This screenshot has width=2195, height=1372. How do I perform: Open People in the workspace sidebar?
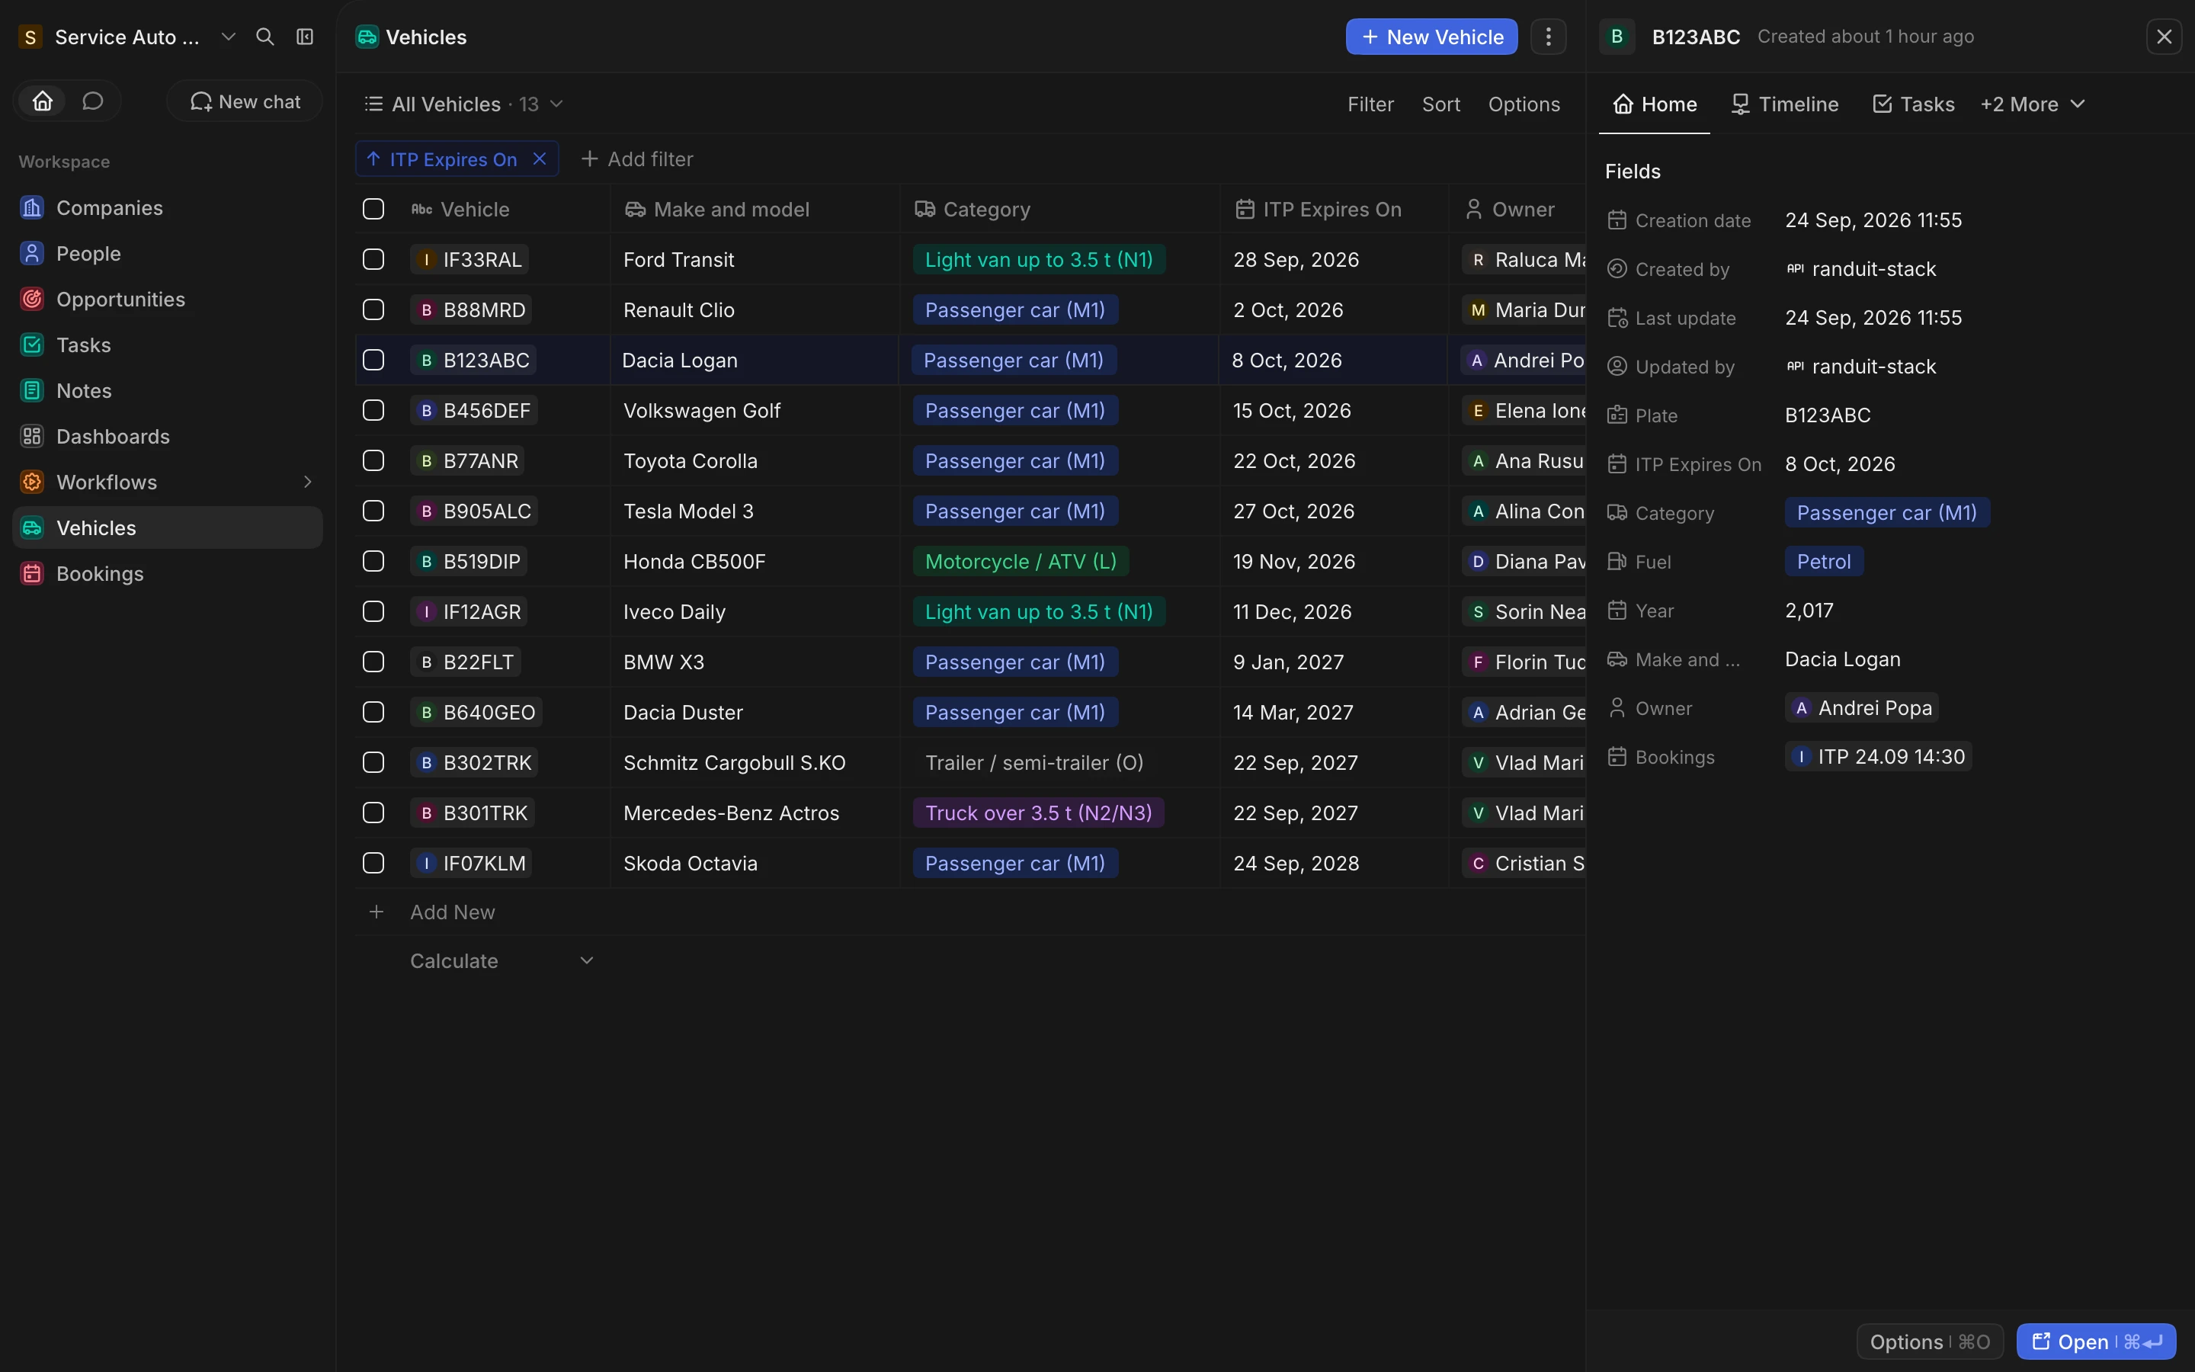(168, 253)
